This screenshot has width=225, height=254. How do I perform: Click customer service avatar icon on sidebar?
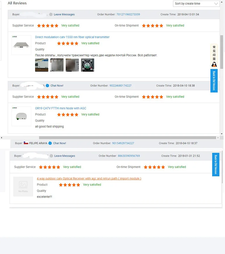tap(214, 65)
